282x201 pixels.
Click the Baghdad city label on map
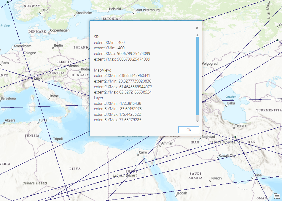click(208, 137)
